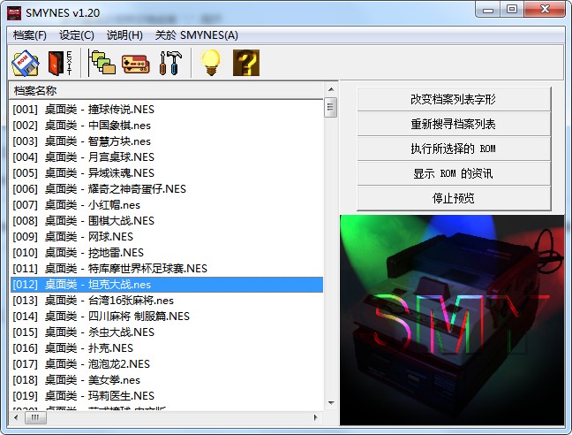Click 改变档案列表字形 button
This screenshot has width=572, height=435.
pos(454,99)
